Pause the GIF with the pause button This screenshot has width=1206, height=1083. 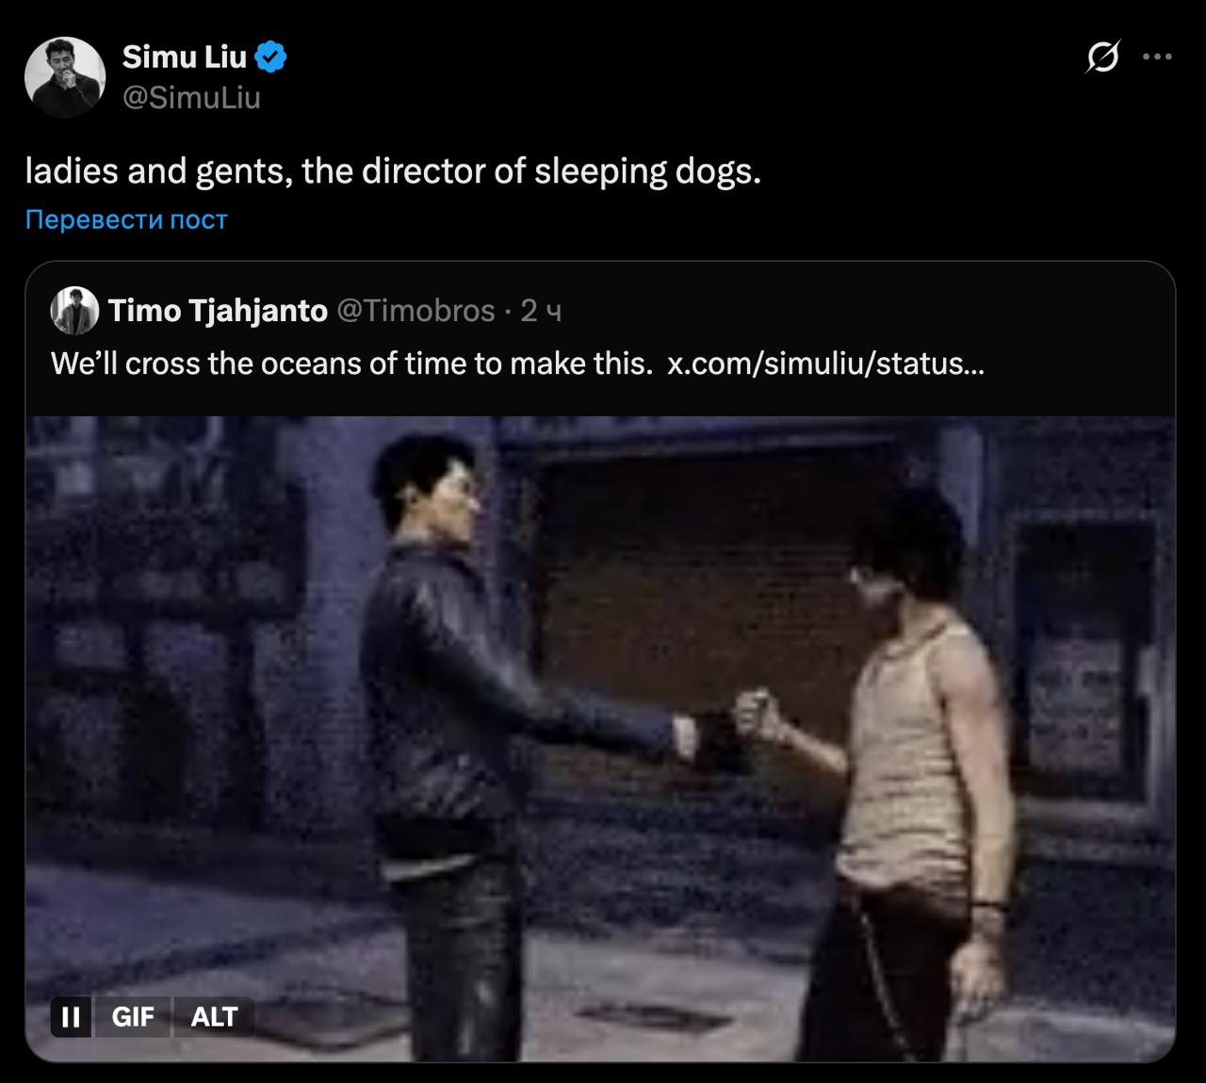click(x=70, y=1017)
